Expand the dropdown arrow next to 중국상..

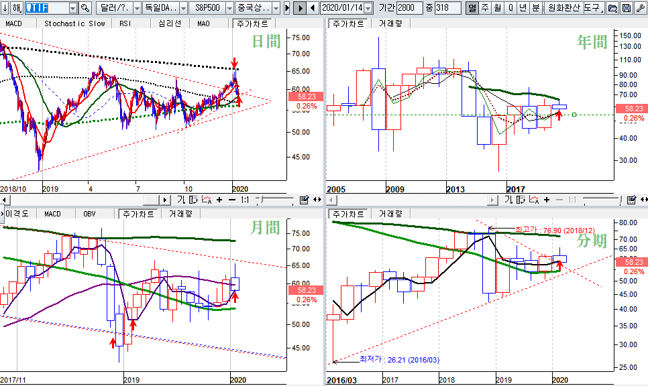[276, 7]
